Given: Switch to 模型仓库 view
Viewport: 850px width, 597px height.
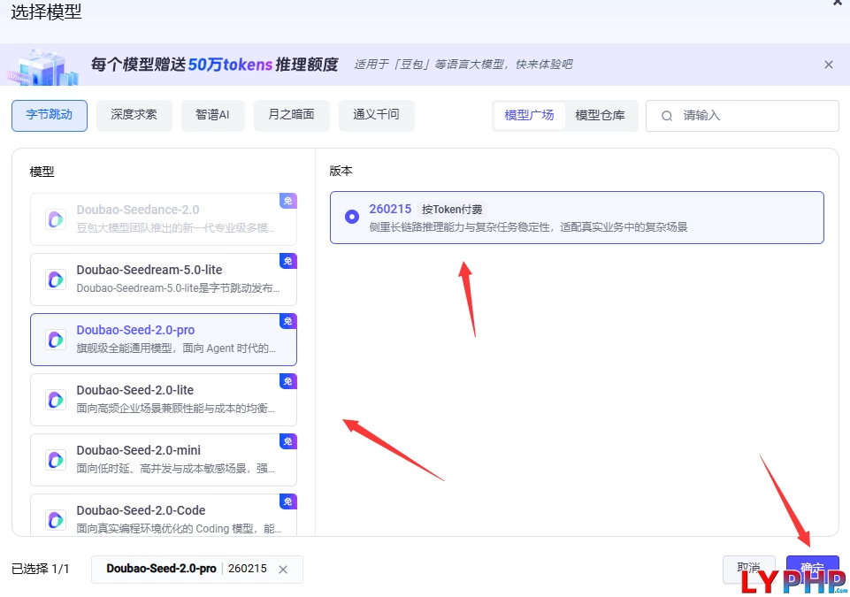Looking at the screenshot, I should coord(602,115).
